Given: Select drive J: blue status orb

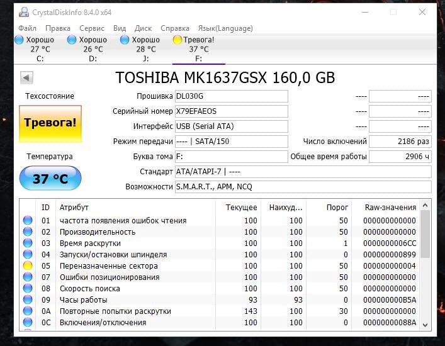Looking at the screenshot, I should (125, 40).
